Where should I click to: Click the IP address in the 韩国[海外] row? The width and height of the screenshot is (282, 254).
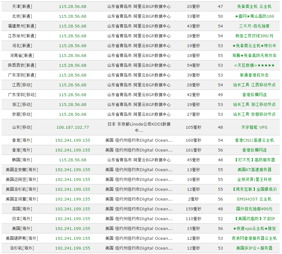tap(72, 160)
